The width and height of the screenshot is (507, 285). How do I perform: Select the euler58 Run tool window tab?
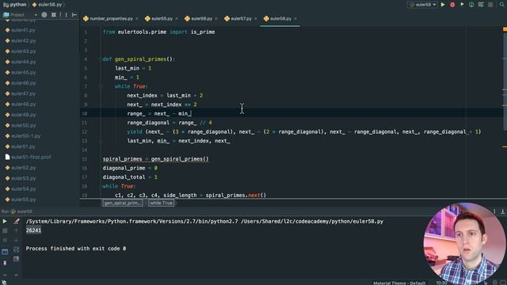[x=21, y=211]
